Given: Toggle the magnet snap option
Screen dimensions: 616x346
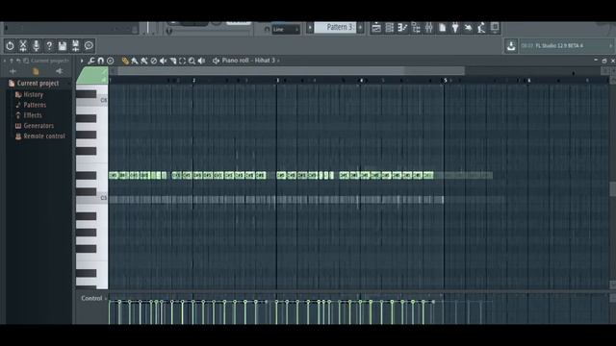Looking at the screenshot, I should [x=100, y=61].
